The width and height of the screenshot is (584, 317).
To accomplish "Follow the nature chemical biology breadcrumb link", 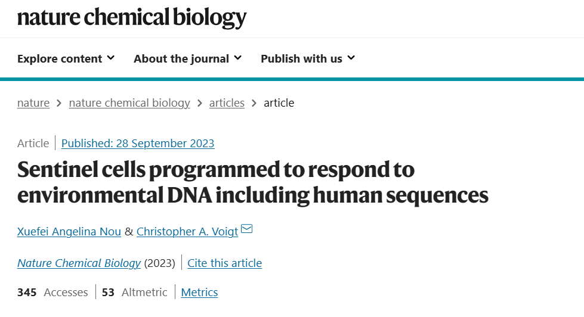I will [x=129, y=102].
